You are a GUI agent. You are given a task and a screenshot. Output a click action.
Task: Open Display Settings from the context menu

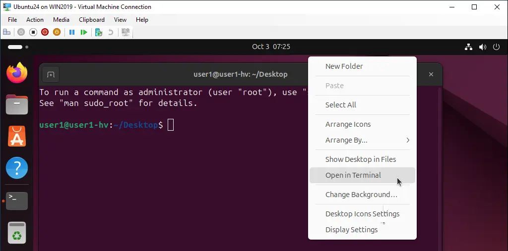click(x=362, y=230)
